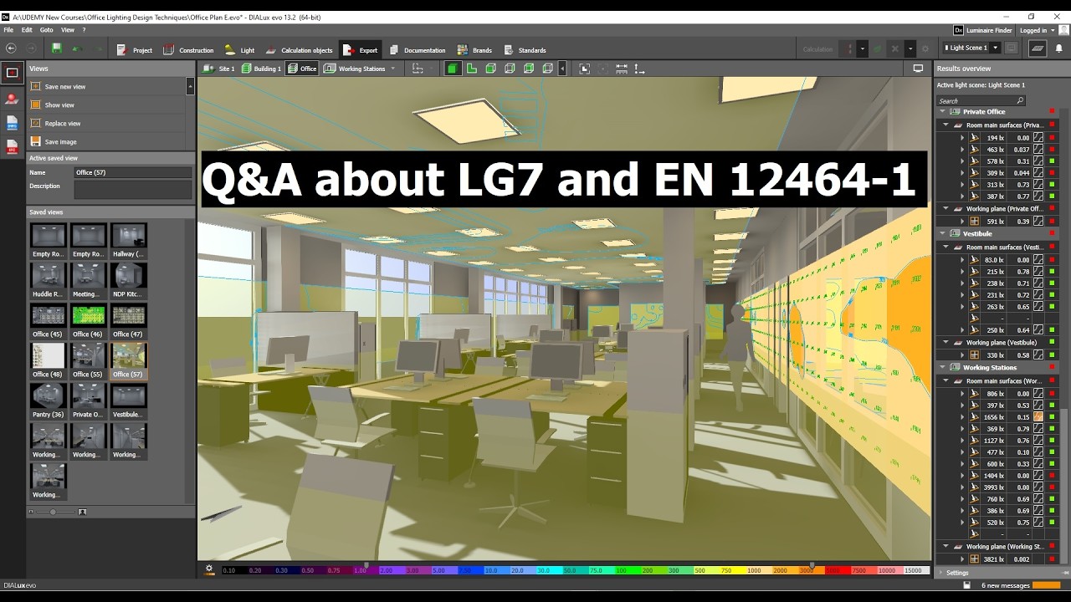Viewport: 1071px width, 602px height.
Task: Click the coordinate origin tool icon
Action: click(x=639, y=69)
